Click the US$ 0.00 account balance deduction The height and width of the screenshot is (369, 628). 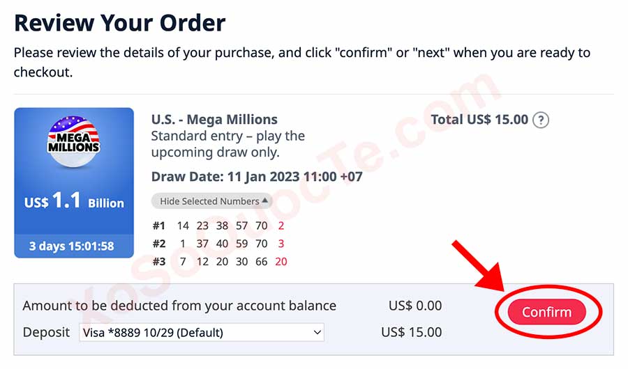pyautogui.click(x=415, y=306)
